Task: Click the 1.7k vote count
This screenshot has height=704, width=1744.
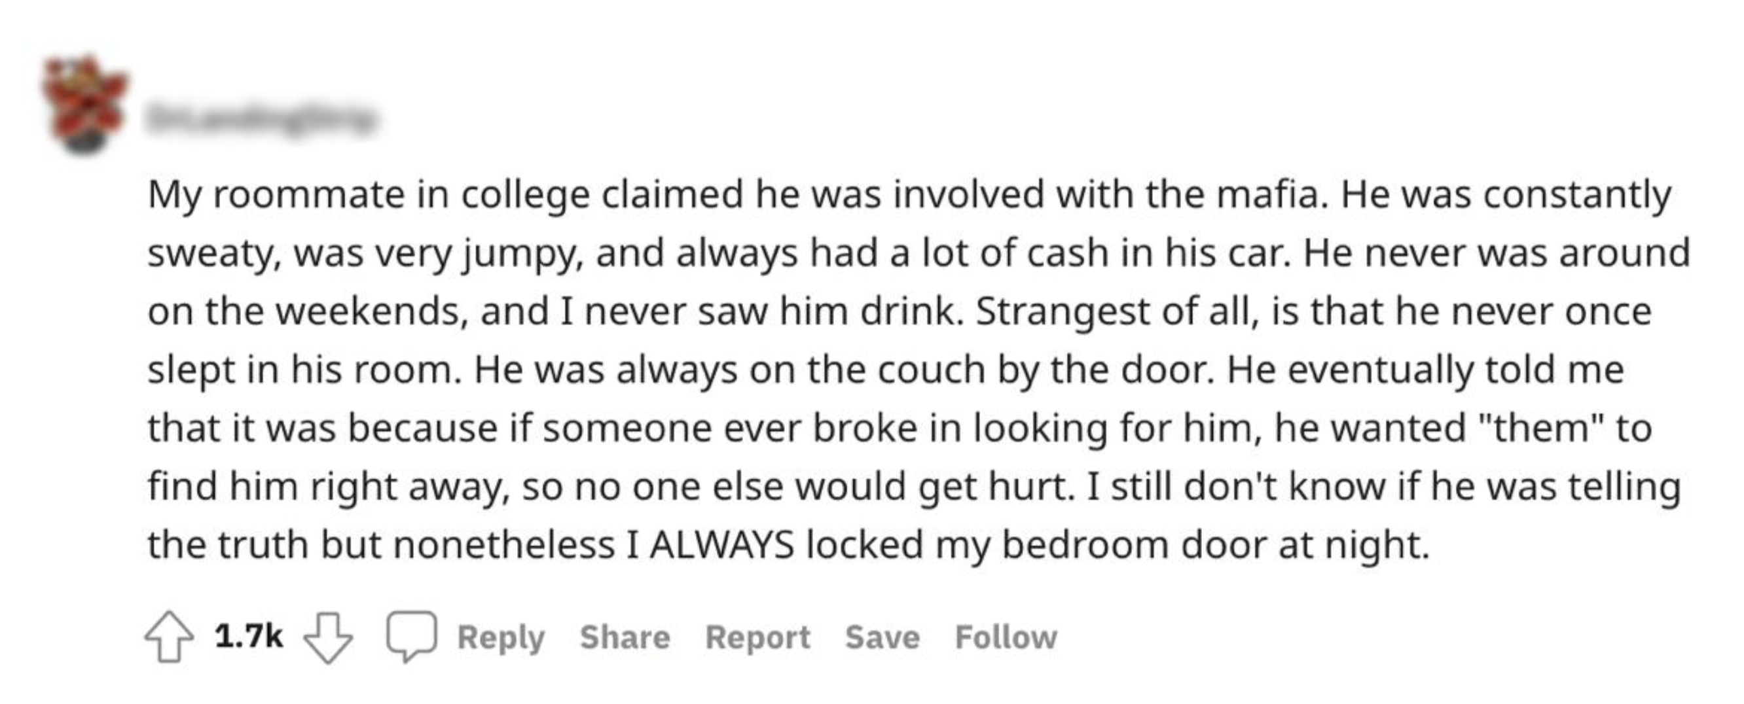Action: point(249,637)
